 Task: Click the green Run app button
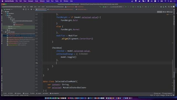click(x=126, y=7)
